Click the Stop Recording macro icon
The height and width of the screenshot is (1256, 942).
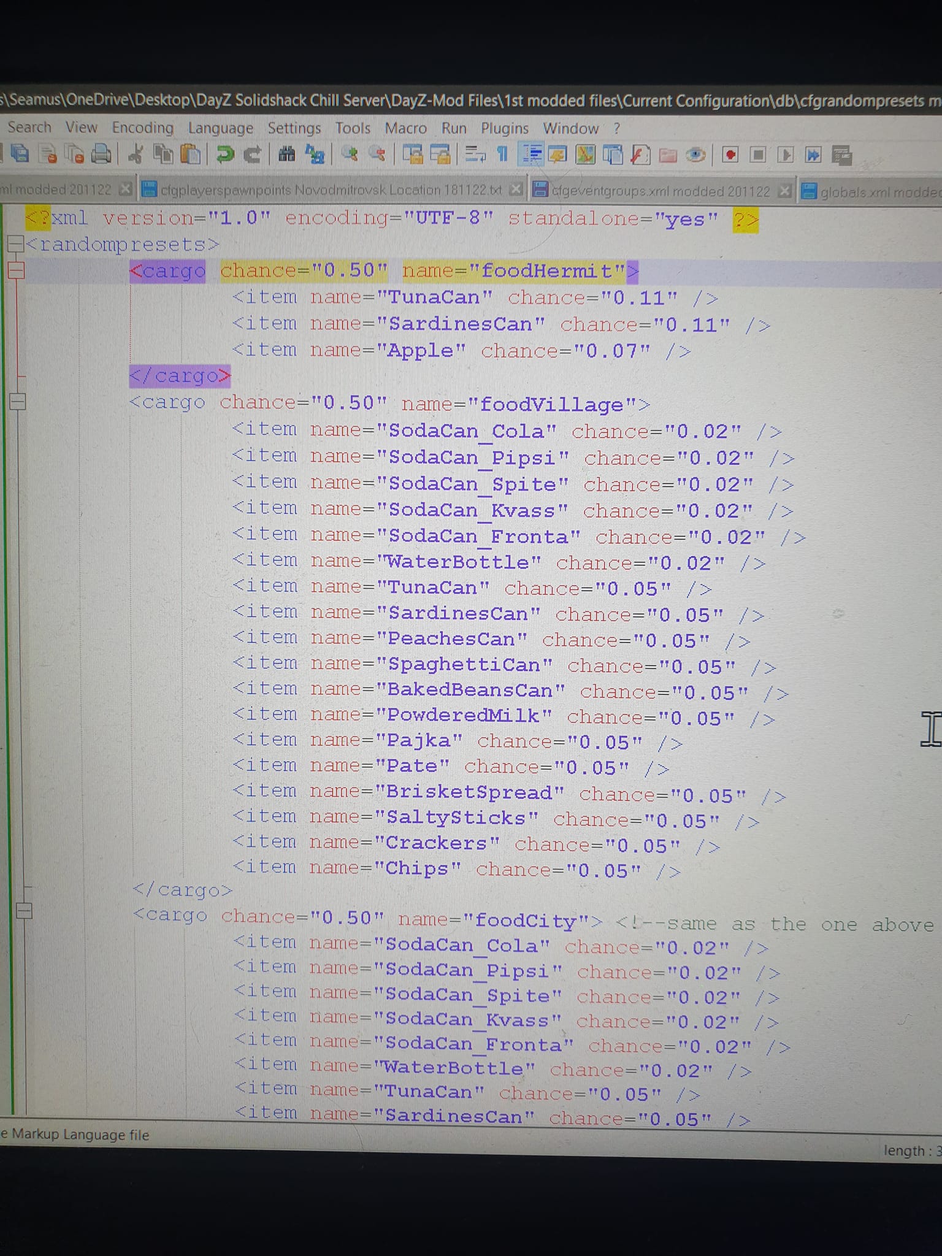tap(758, 155)
